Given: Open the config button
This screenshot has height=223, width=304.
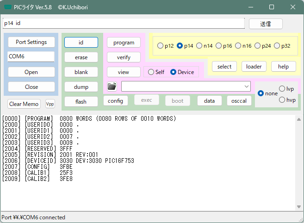Looking at the screenshot, I should (115, 100).
